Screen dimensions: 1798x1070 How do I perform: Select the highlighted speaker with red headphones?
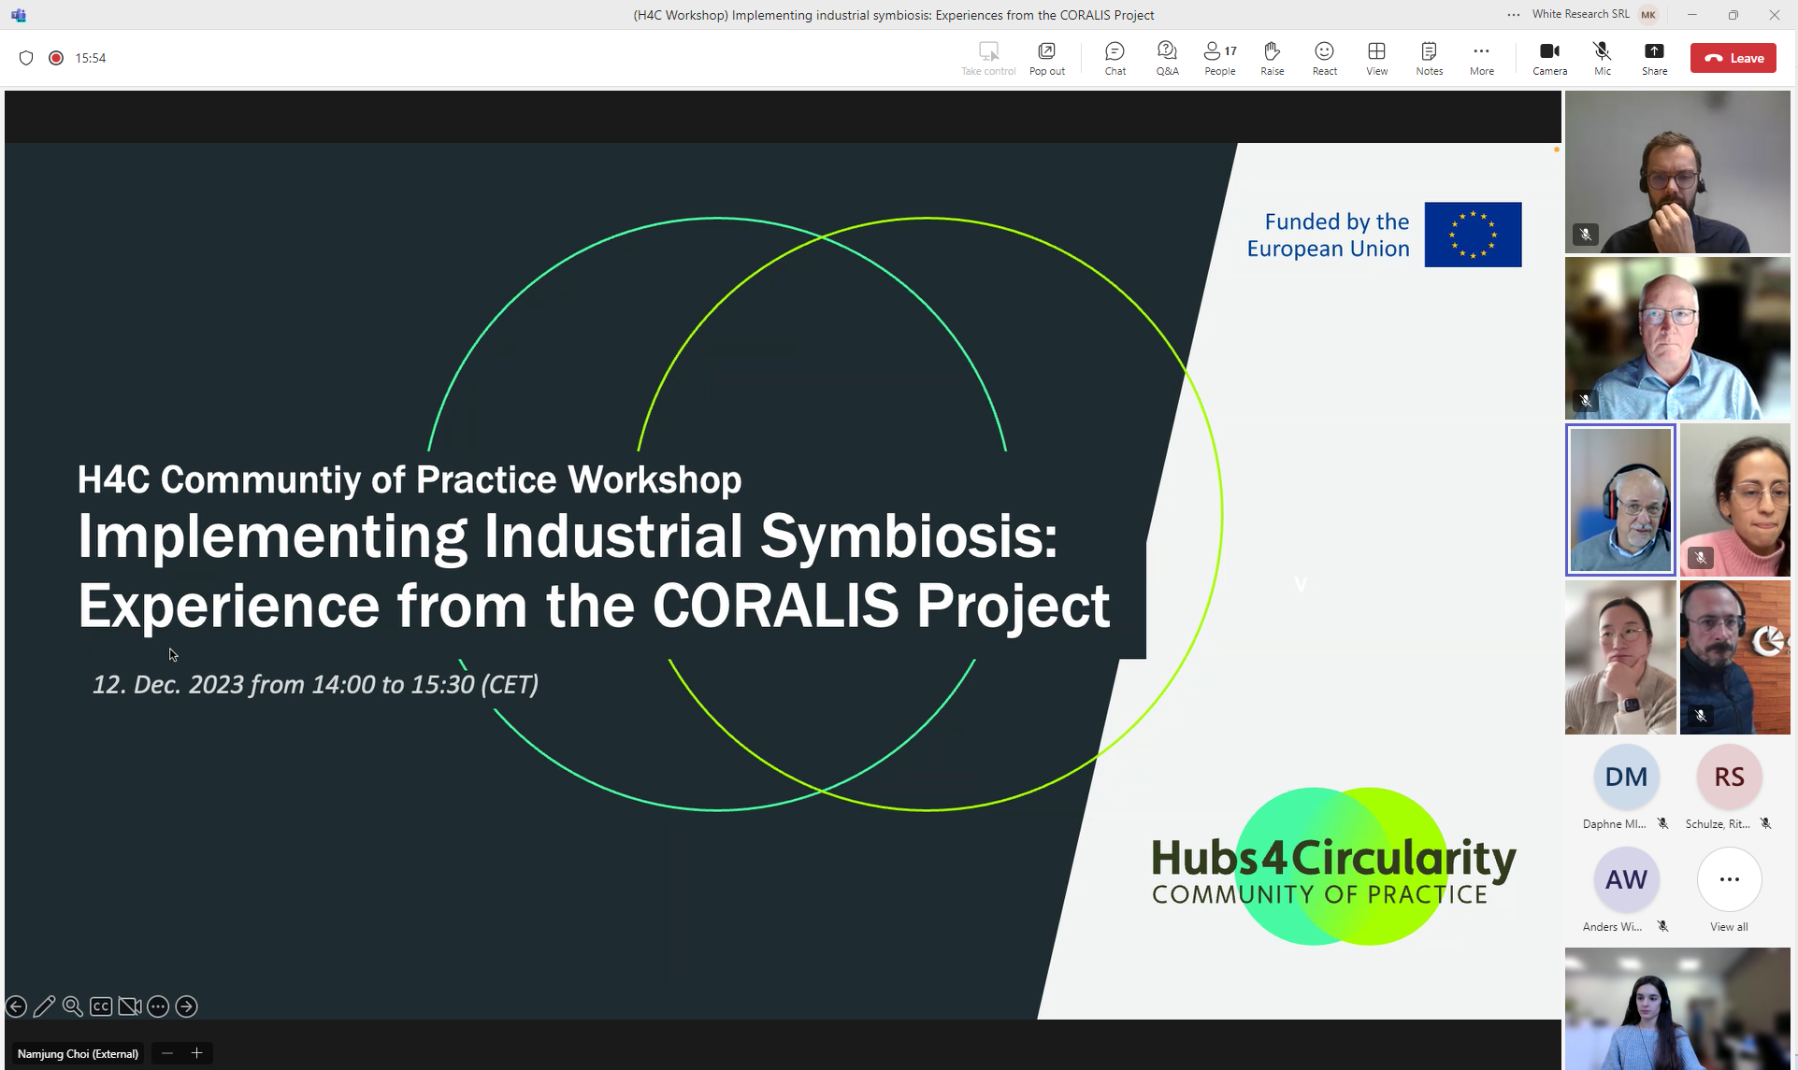pos(1620,500)
